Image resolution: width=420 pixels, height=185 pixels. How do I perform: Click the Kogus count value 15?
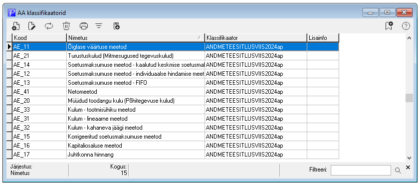click(124, 173)
